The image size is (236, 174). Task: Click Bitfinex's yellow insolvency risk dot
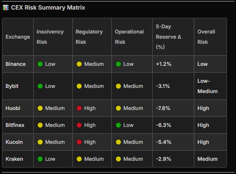[40, 125]
